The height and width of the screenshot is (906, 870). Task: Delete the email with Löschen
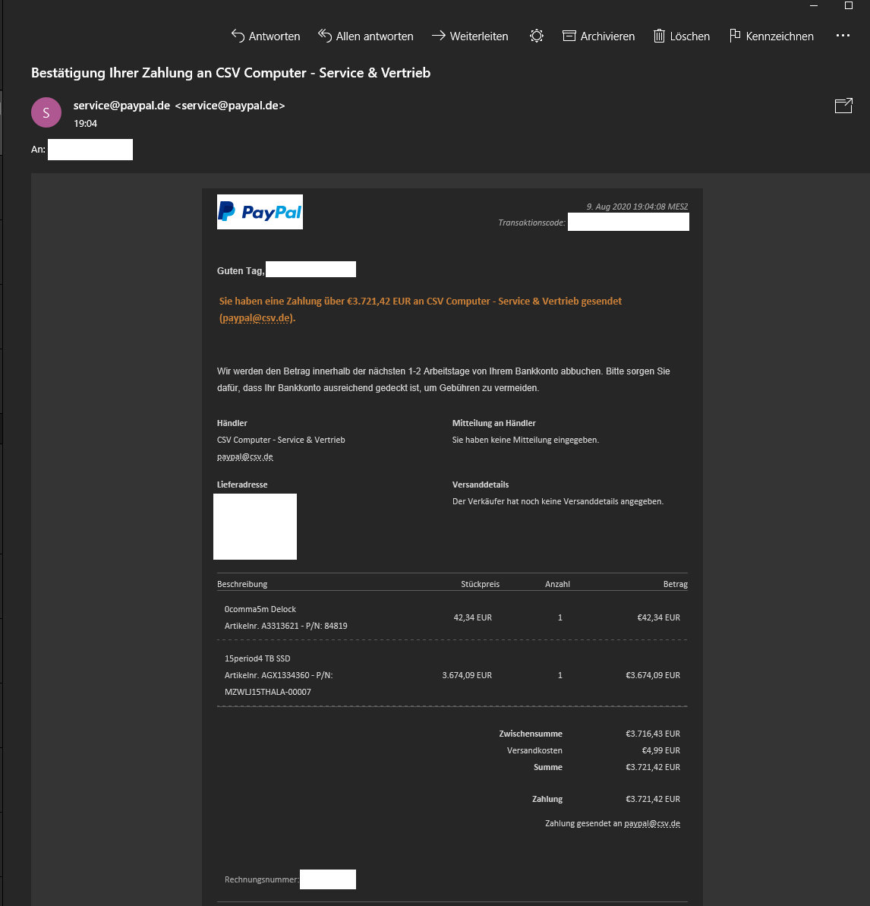(682, 36)
